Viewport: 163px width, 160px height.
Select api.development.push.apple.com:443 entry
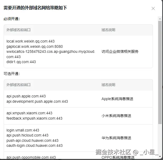[37, 101]
